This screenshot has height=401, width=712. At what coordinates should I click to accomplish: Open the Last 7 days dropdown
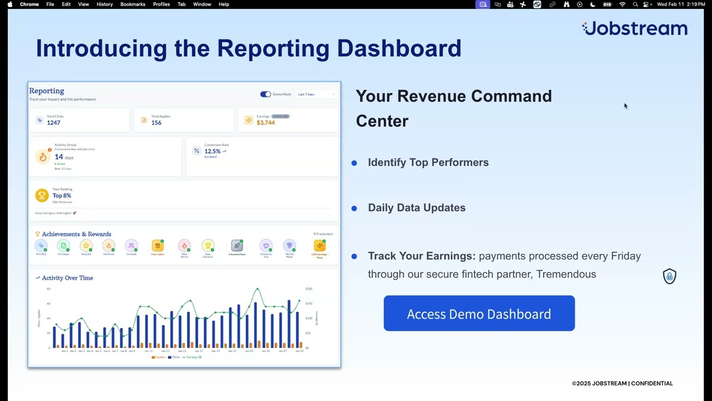[317, 94]
